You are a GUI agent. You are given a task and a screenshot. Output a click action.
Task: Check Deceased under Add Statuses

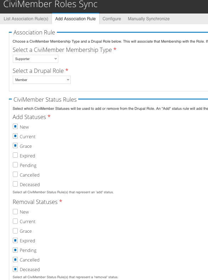coord(15,184)
